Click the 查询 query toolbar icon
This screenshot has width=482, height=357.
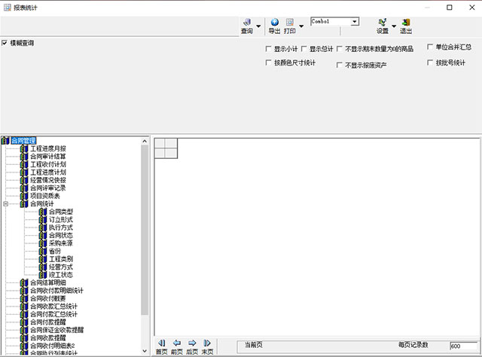pyautogui.click(x=247, y=26)
